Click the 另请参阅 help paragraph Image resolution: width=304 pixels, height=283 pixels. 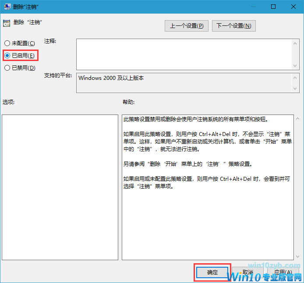click(188, 164)
